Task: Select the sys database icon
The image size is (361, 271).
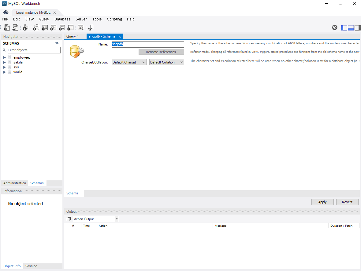Action: (9, 67)
